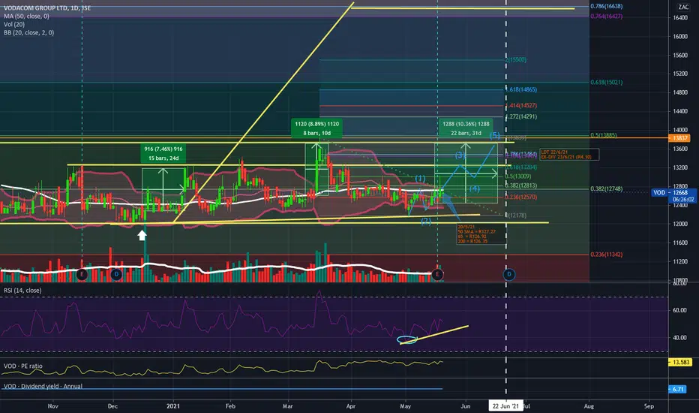Click the VODACOM GROUP LTD symbol title
This screenshot has height=413, width=699.
(x=47, y=8)
